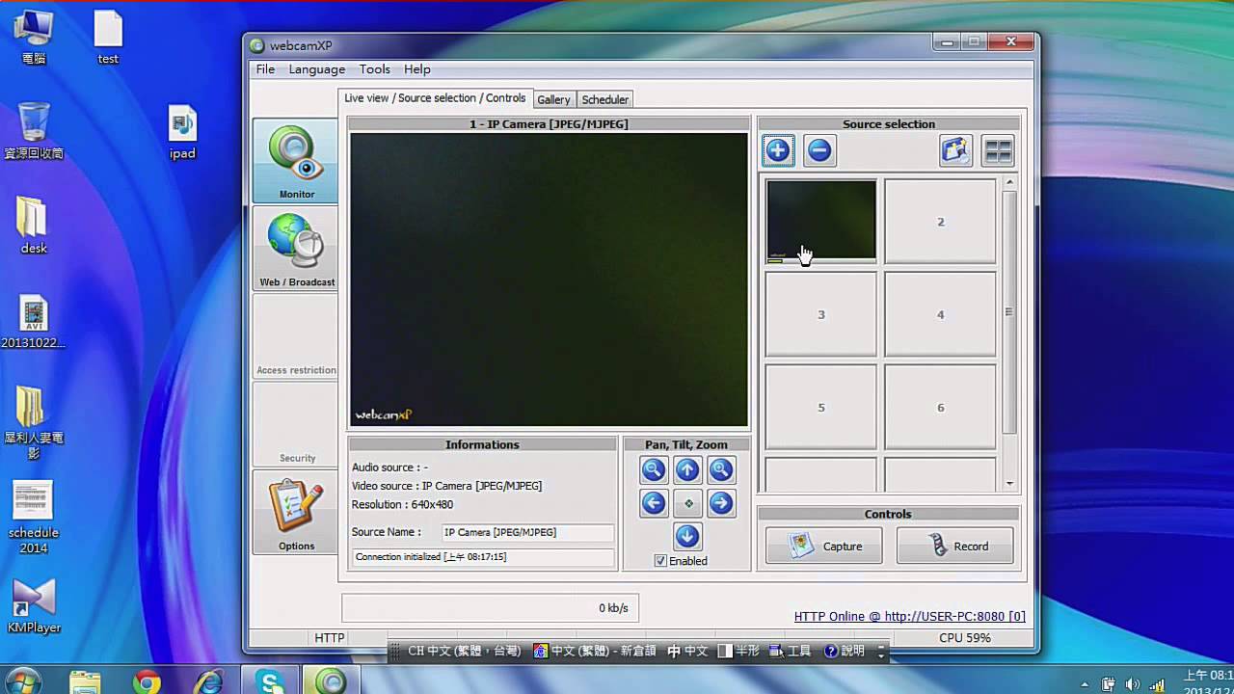This screenshot has width=1234, height=694.
Task: Open the File menu
Action: pos(265,69)
